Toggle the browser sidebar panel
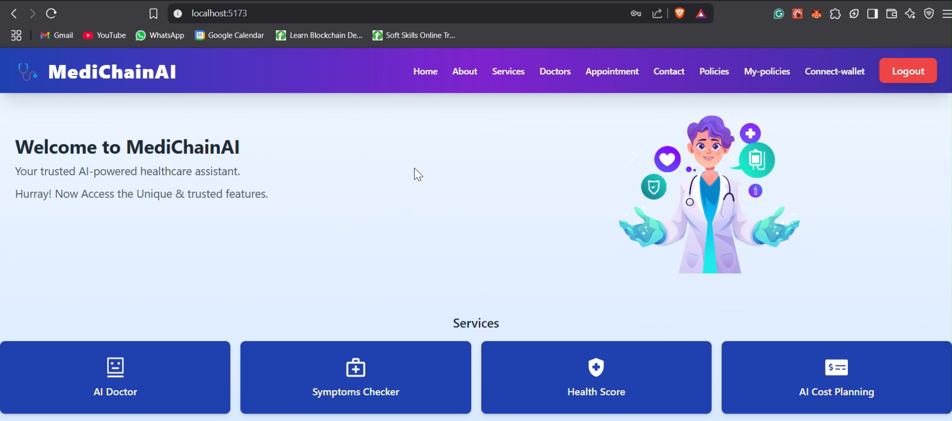The image size is (952, 421). [873, 14]
